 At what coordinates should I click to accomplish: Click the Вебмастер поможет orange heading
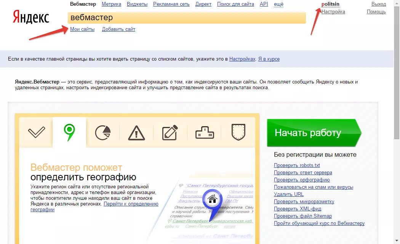(76, 167)
